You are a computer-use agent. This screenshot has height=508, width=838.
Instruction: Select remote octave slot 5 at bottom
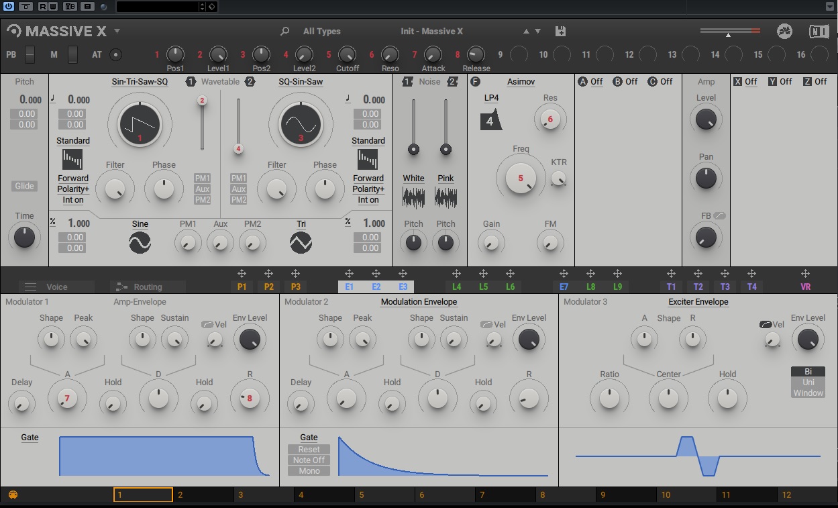[x=385, y=495]
